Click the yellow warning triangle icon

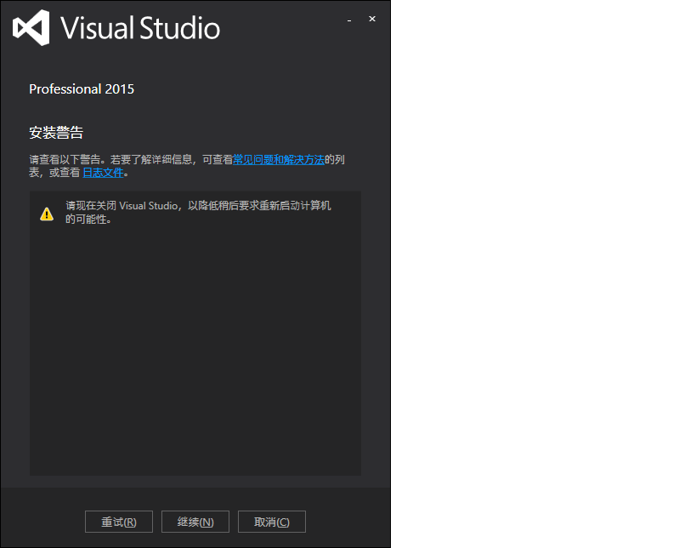coord(47,214)
